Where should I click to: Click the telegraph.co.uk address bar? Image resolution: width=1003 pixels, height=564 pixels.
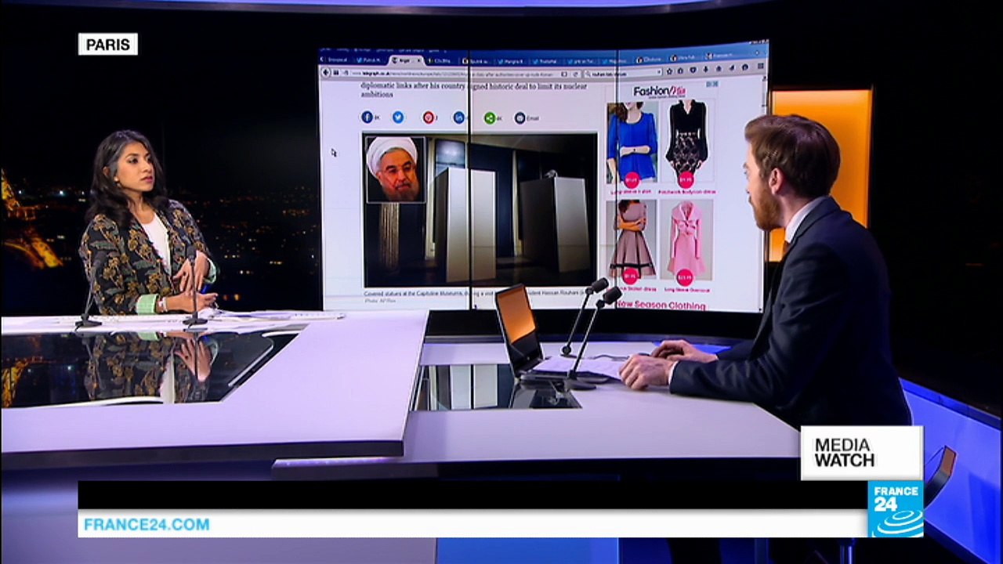[458, 73]
